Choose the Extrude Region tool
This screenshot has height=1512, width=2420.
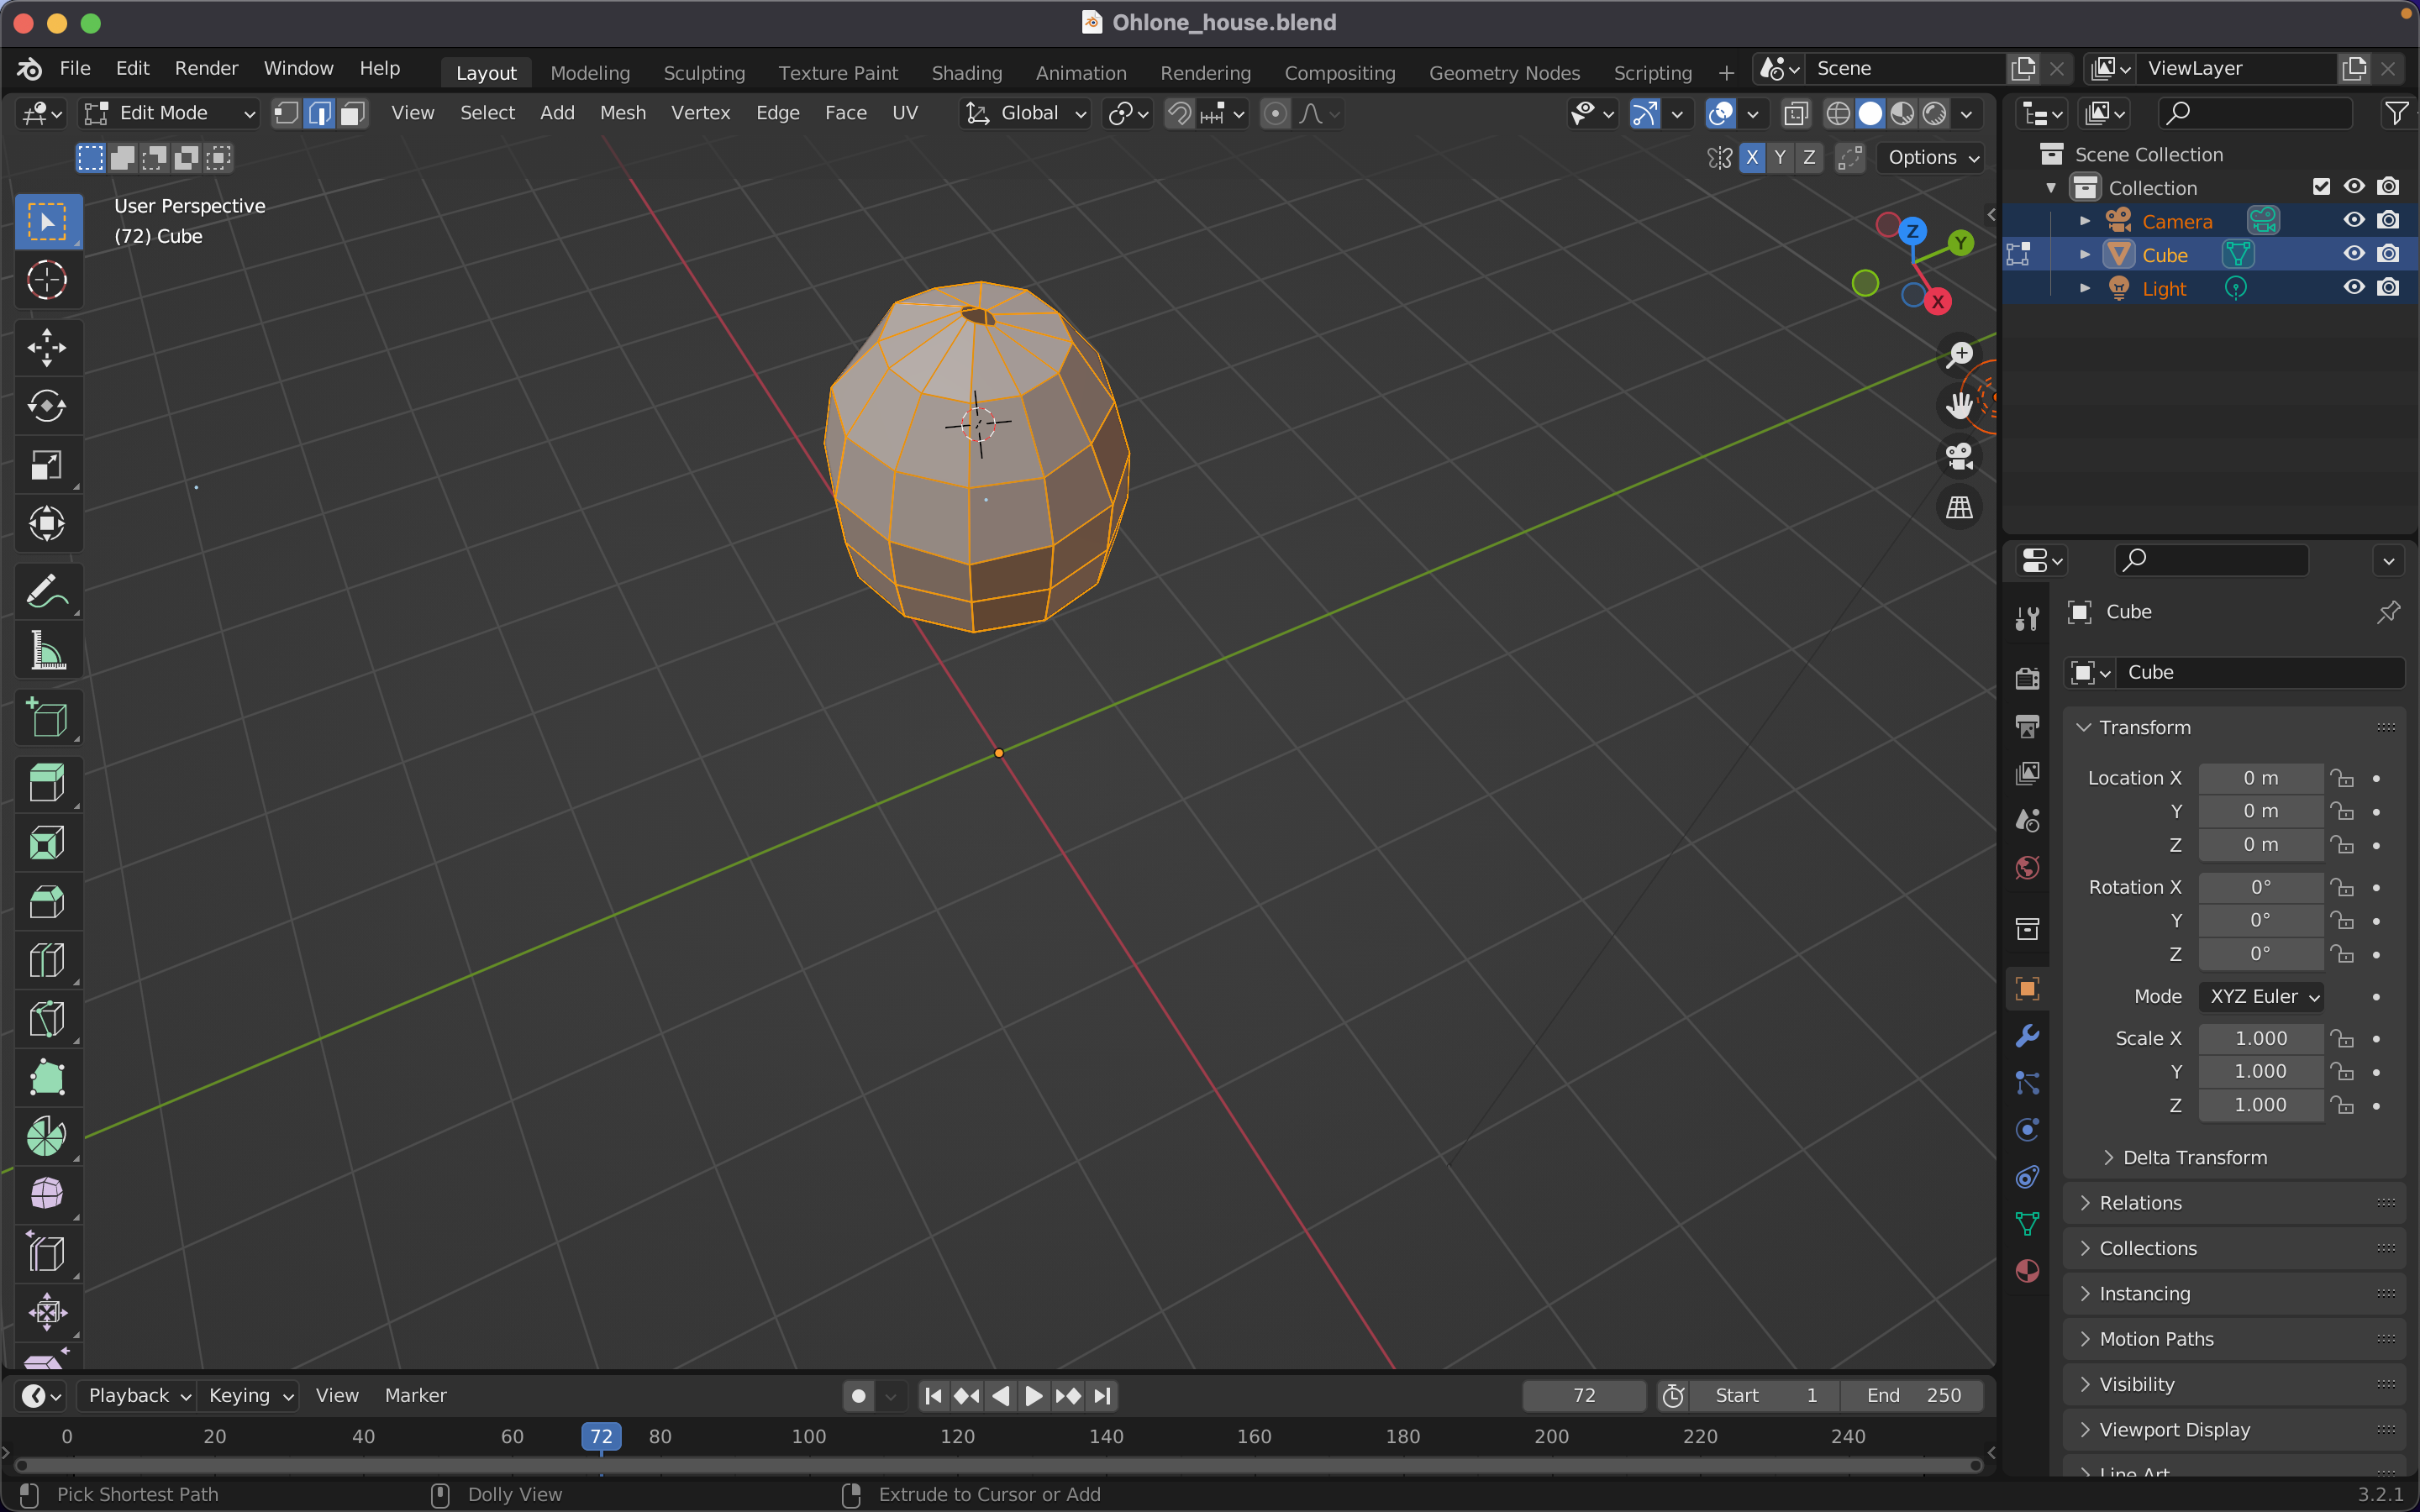point(46,783)
